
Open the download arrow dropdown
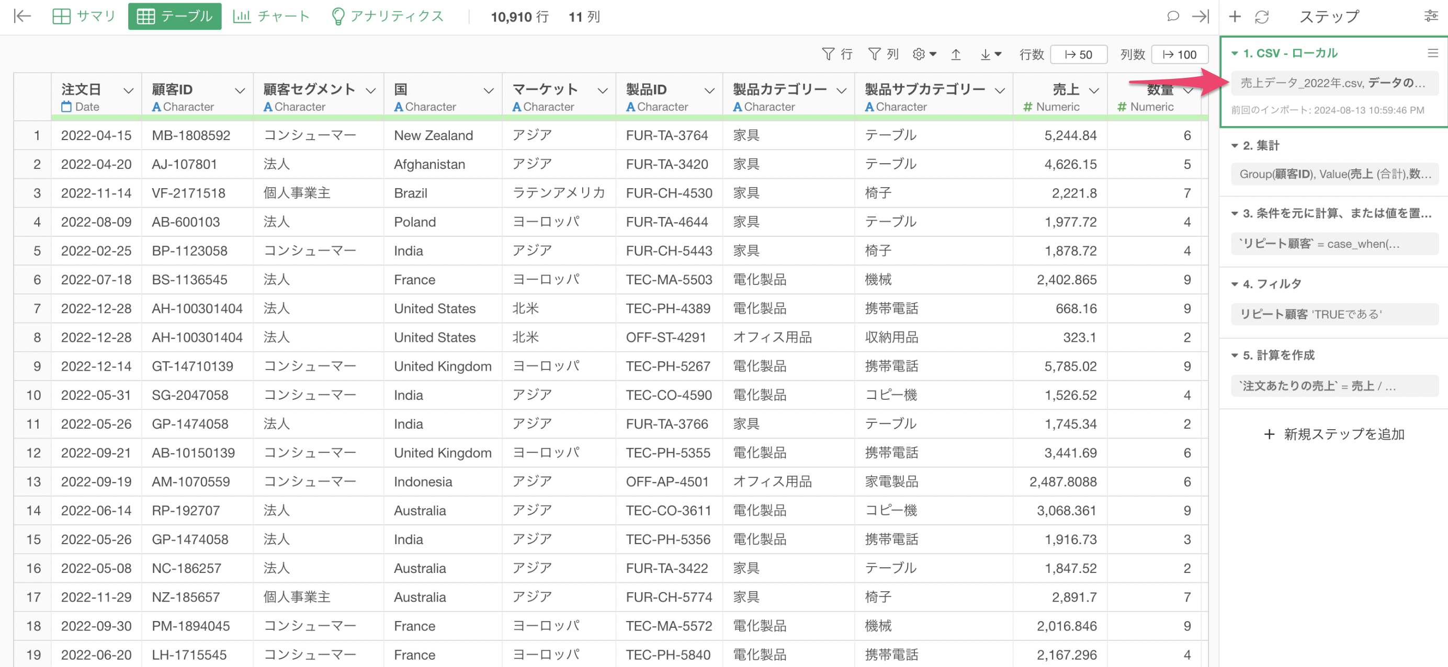(990, 54)
